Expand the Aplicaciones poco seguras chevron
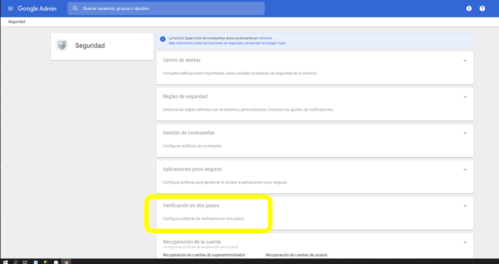This screenshot has width=499, height=264. click(x=465, y=170)
